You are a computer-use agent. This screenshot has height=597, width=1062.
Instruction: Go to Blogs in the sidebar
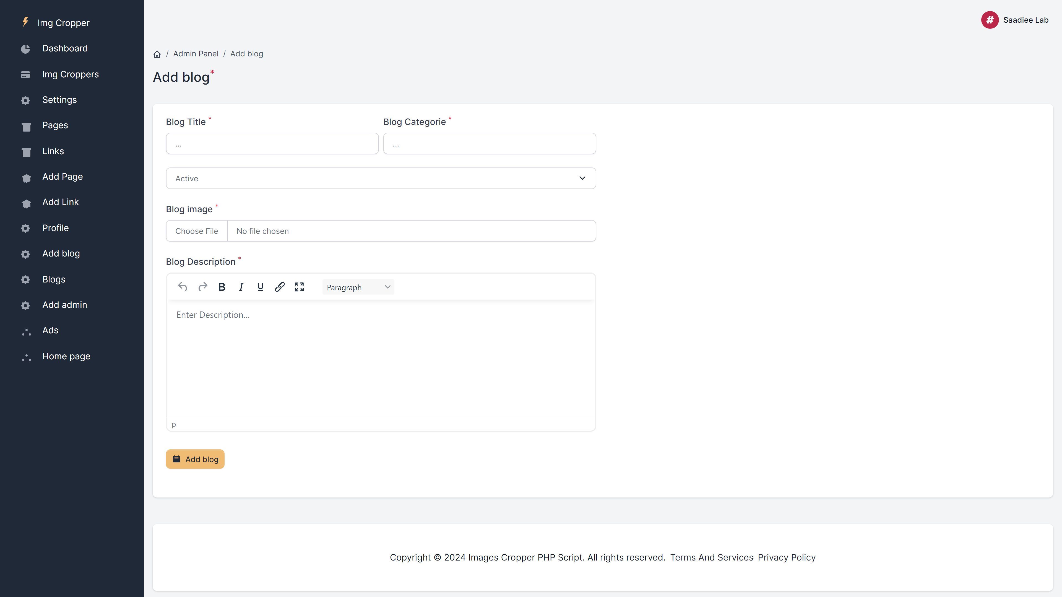(x=54, y=279)
